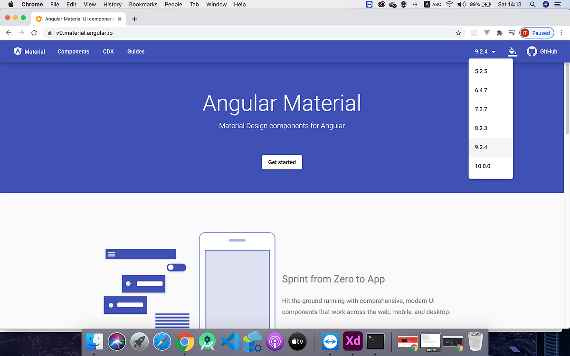Select version 10.0.0 from the version menu
Image resolution: width=570 pixels, height=356 pixels.
(x=483, y=166)
